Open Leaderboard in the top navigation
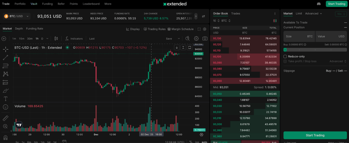 tap(91, 4)
